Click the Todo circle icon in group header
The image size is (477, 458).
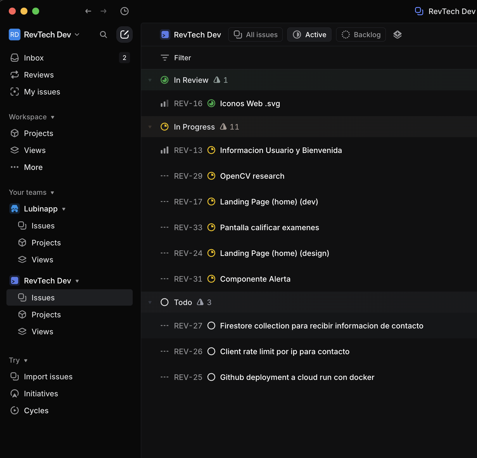(x=165, y=302)
